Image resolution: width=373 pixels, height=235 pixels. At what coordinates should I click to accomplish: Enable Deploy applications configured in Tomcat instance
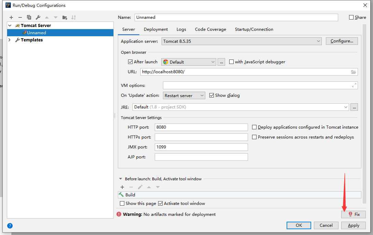pyautogui.click(x=254, y=127)
